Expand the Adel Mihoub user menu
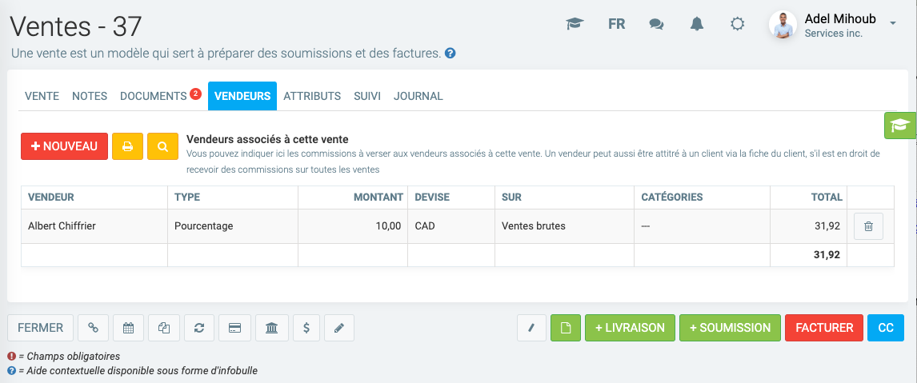Image resolution: width=917 pixels, height=383 pixels. tap(892, 24)
